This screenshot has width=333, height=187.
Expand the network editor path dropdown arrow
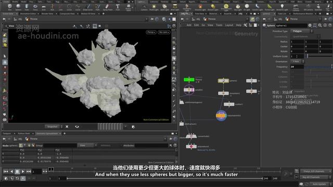(x=247, y=19)
